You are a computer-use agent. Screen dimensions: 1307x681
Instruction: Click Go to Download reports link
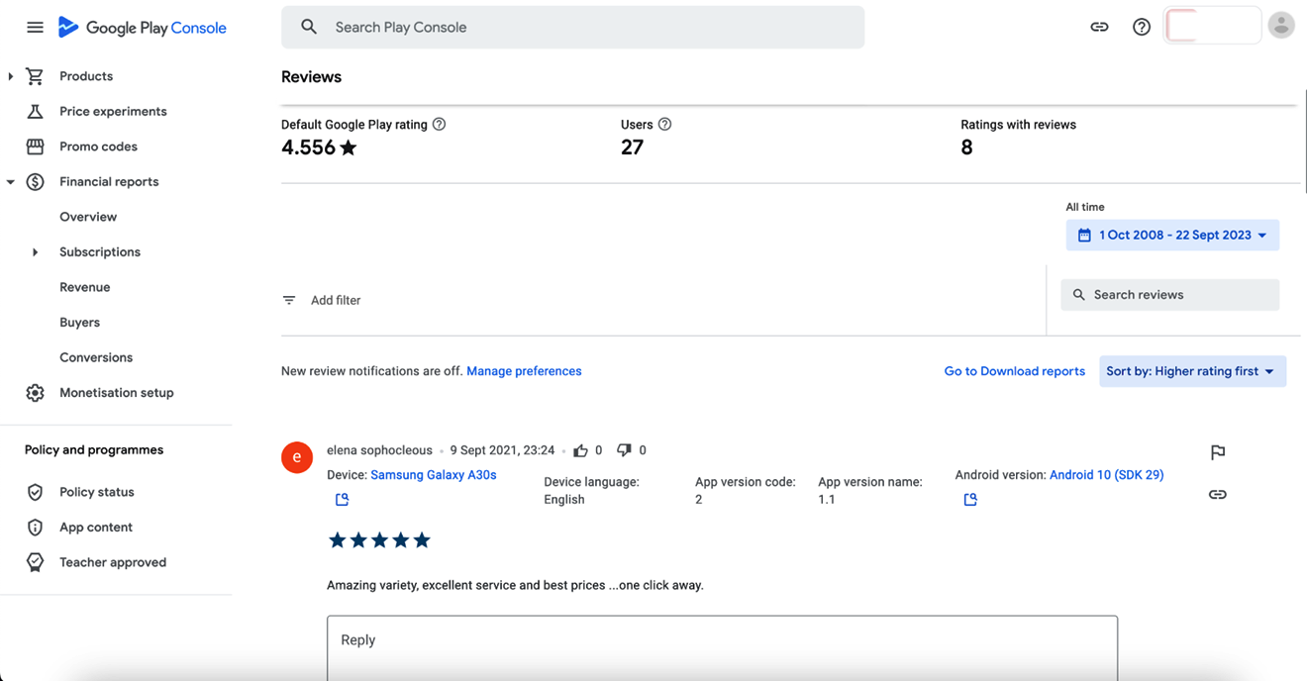(1014, 371)
